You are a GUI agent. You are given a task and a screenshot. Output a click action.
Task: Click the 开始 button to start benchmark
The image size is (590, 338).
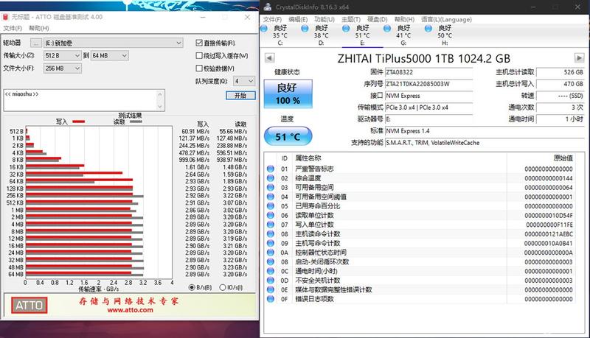[240, 96]
